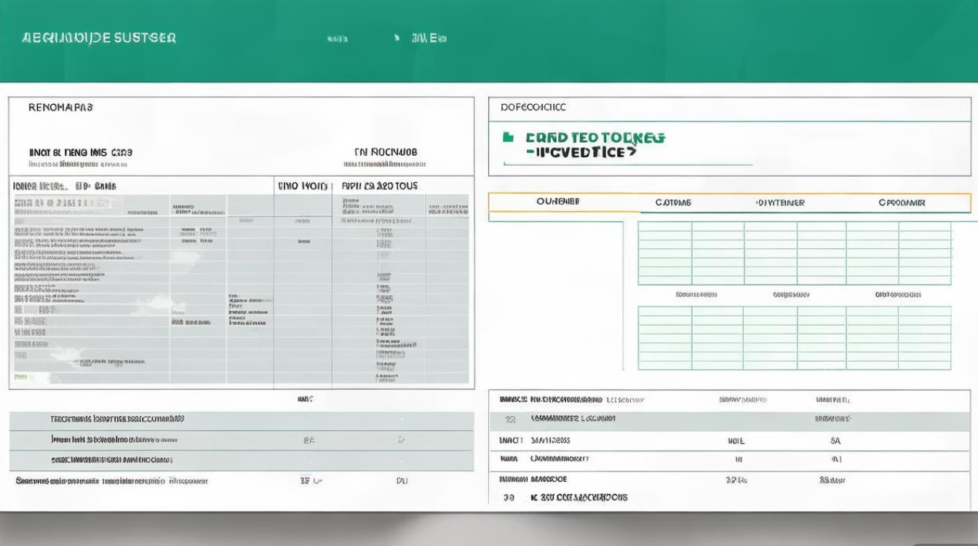Viewport: 978px width, 546px height.
Task: Click the last unshaded row in bottom-left list
Action: click(x=241, y=480)
